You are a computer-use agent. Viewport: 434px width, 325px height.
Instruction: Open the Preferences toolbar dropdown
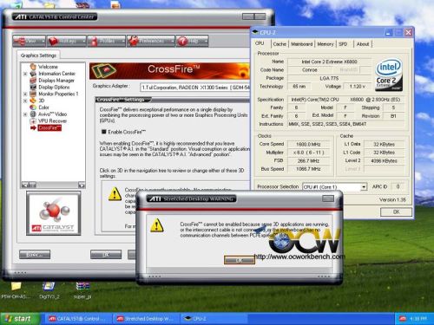tap(151, 42)
